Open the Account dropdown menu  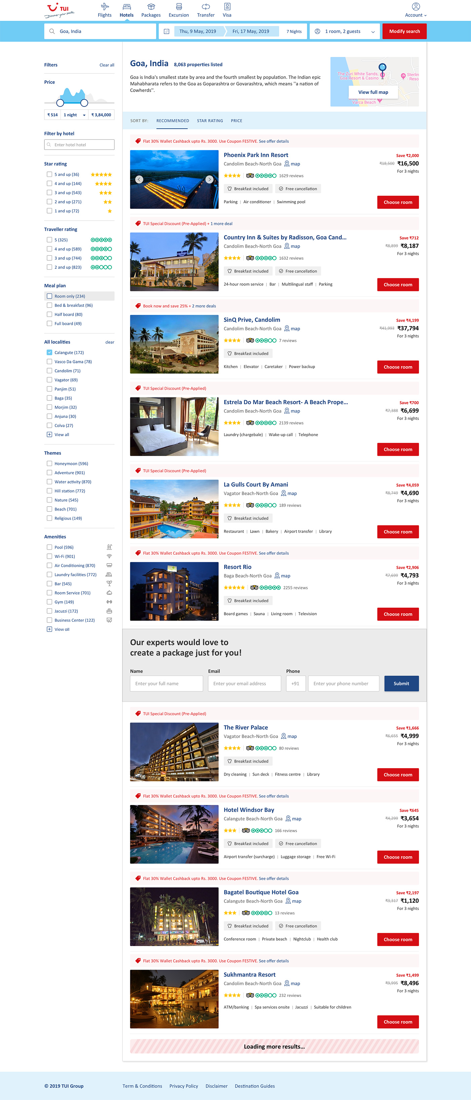[x=415, y=10]
